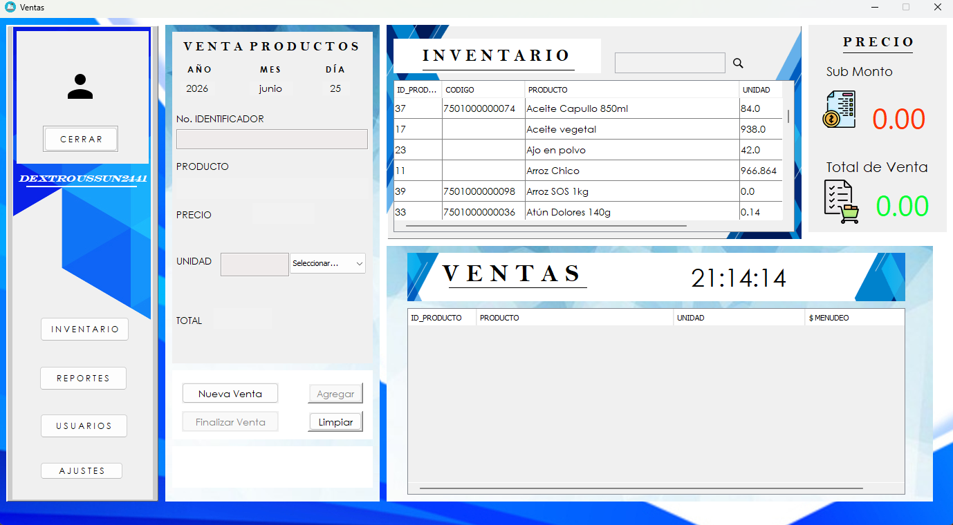Select the Arroz SOS 1kg row

588,191
